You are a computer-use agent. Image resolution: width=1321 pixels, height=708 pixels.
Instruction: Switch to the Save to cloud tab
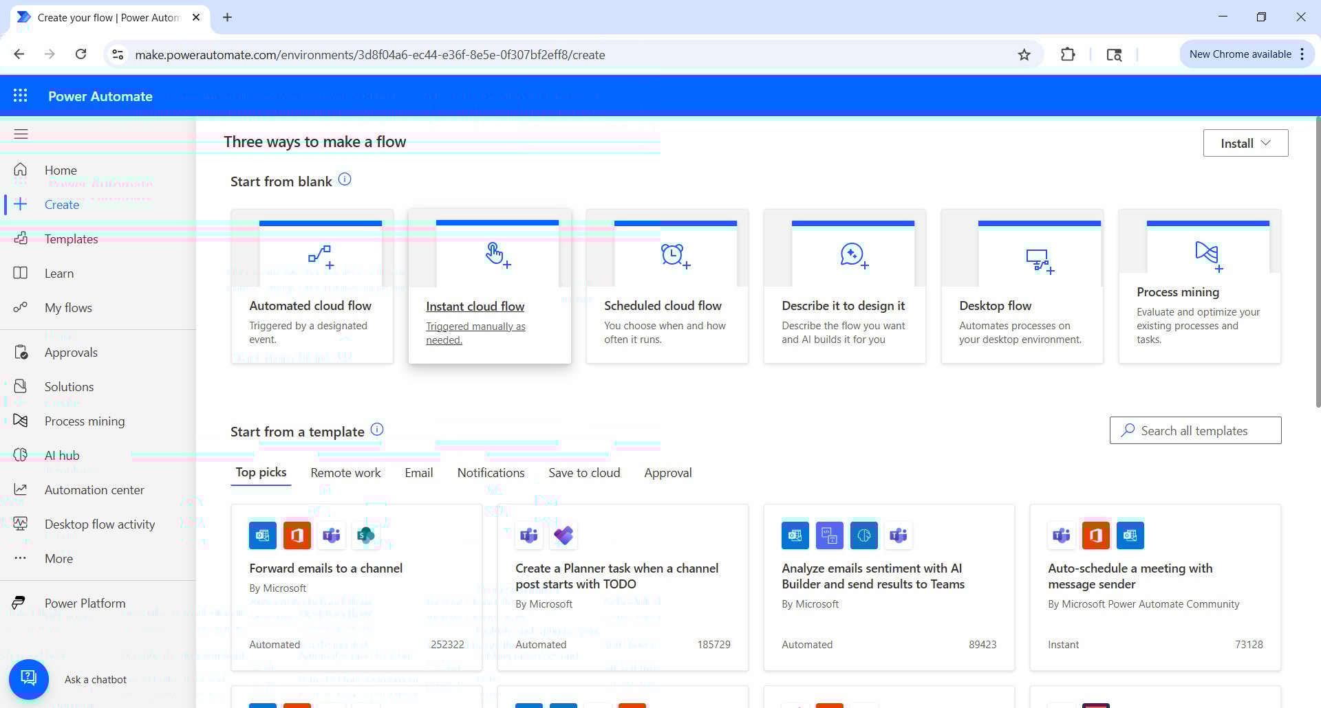pyautogui.click(x=584, y=473)
